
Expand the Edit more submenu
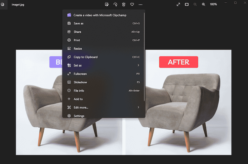pyautogui.click(x=103, y=107)
